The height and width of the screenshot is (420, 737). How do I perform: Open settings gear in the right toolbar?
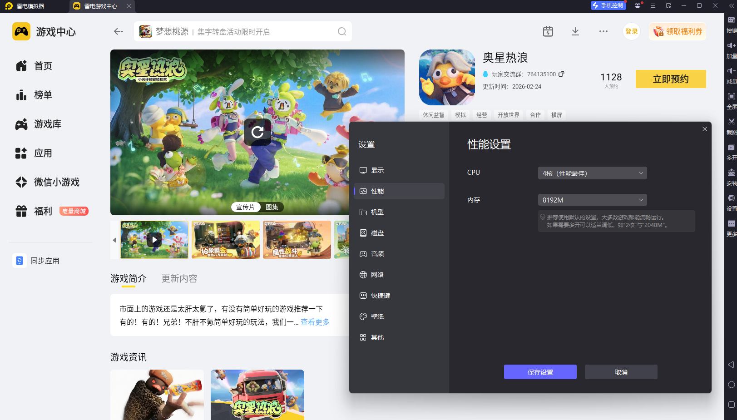point(731,203)
